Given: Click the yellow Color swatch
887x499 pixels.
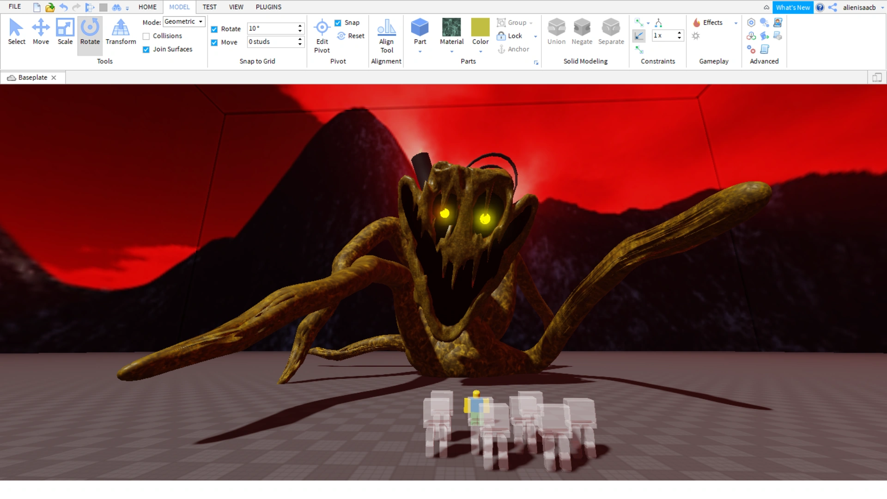Looking at the screenshot, I should tap(480, 27).
